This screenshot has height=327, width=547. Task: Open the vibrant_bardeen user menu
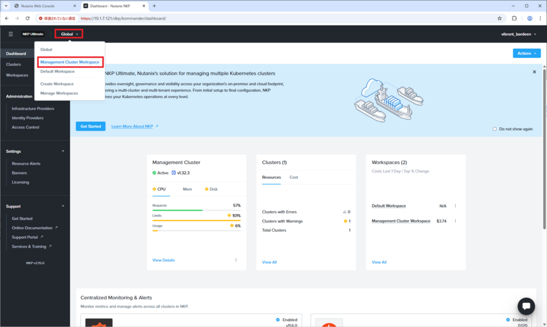[x=519, y=34]
